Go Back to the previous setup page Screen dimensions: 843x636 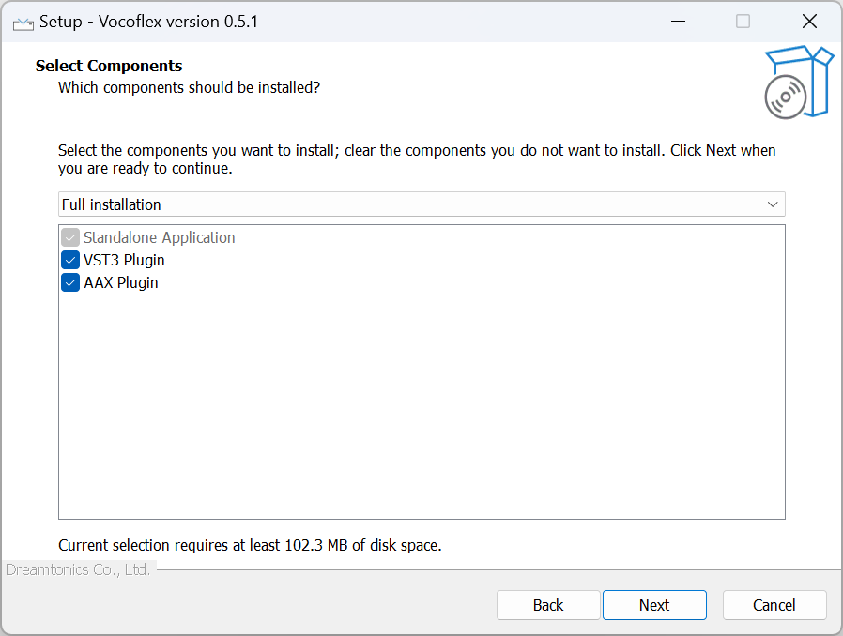[x=548, y=605]
